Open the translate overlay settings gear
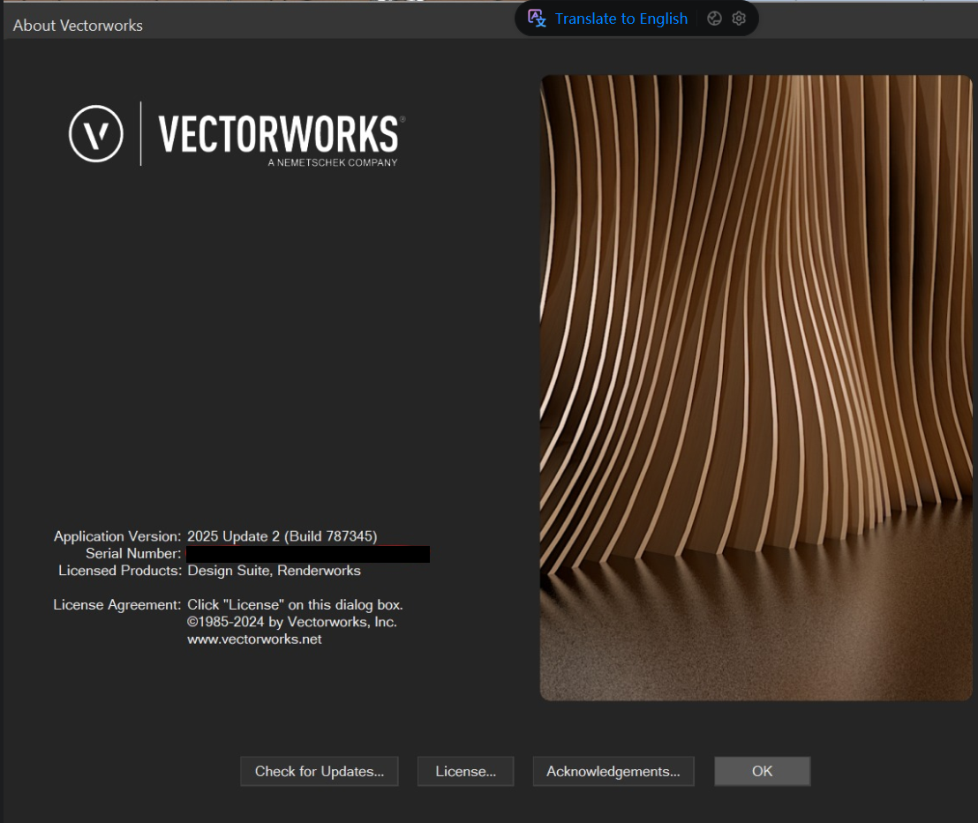The width and height of the screenshot is (978, 823). [x=739, y=19]
